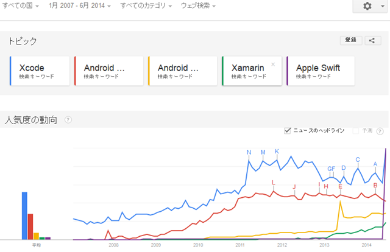Expand arrow beside the settings gear
Image resolution: width=390 pixels, height=252 pixels.
[x=383, y=6]
